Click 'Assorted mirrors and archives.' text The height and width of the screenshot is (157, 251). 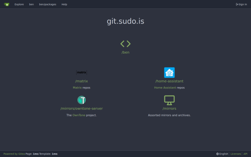coord(169,115)
